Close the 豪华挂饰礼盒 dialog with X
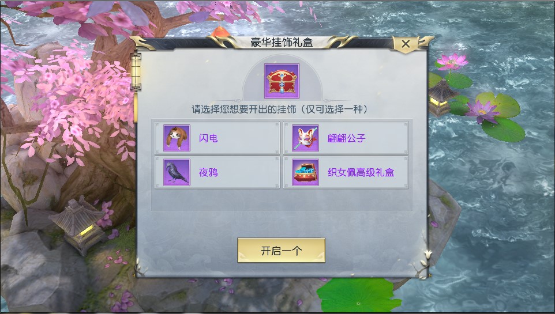The width and height of the screenshot is (555, 314). click(x=406, y=44)
